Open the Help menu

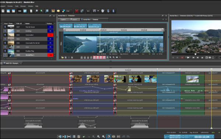coord(37,6)
